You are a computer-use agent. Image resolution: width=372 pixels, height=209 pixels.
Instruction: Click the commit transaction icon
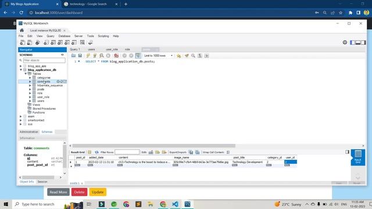(x=124, y=56)
